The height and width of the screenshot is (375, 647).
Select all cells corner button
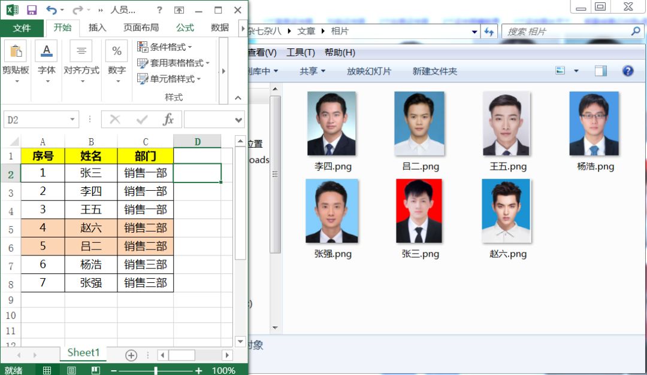(13, 142)
